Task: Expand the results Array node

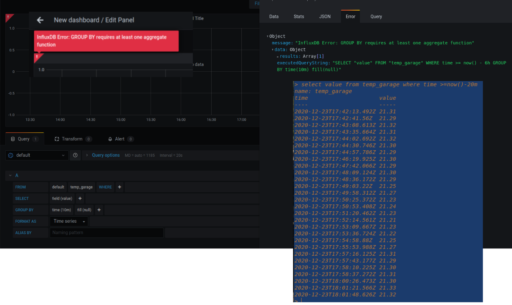Action: click(x=278, y=56)
